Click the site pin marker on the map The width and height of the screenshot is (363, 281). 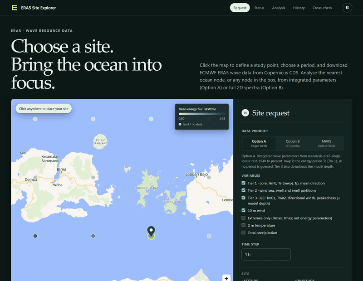coord(151,231)
